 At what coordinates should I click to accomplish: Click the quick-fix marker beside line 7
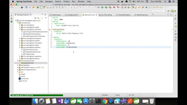coord(50,29)
